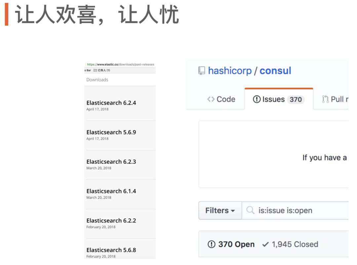The height and width of the screenshot is (265, 357).
Task: Switch to the Code tab
Action: pos(221,99)
